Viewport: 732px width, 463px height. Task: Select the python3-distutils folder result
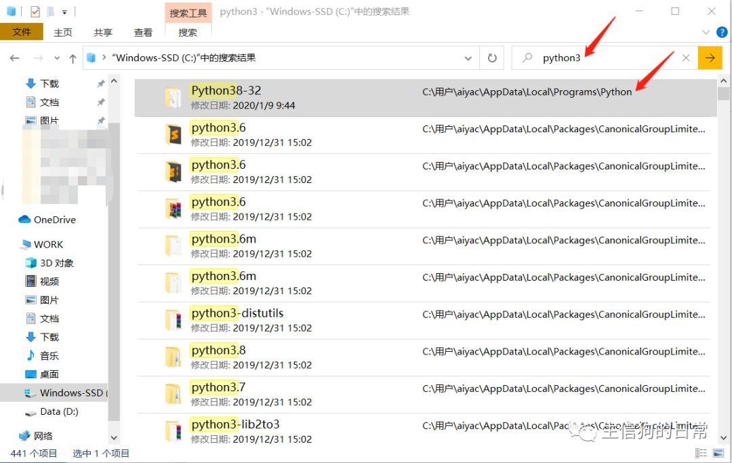422,321
